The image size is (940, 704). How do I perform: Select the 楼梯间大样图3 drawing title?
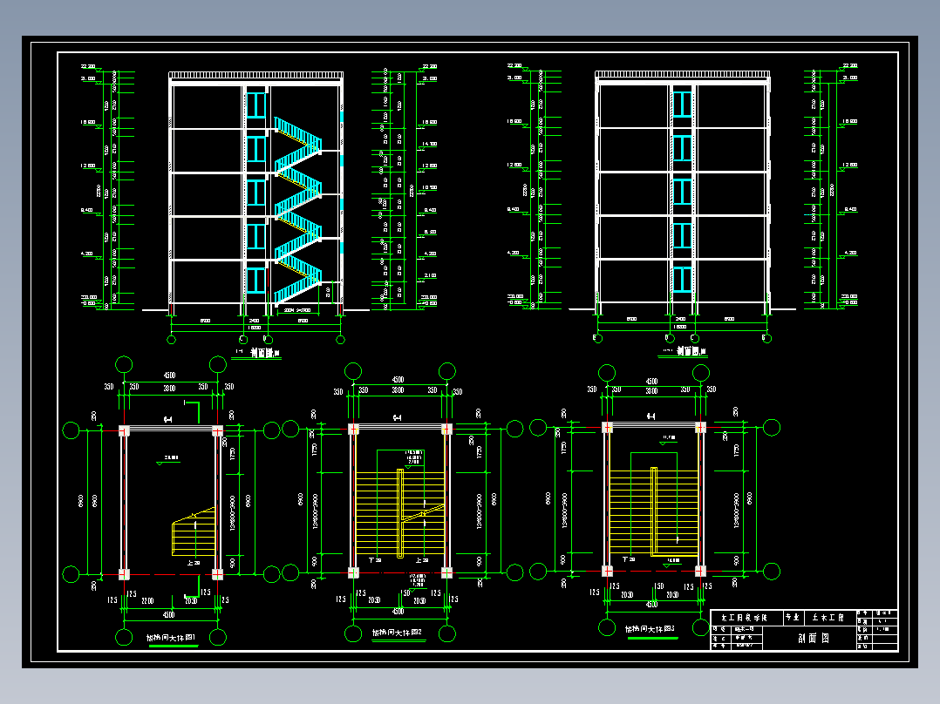[650, 629]
